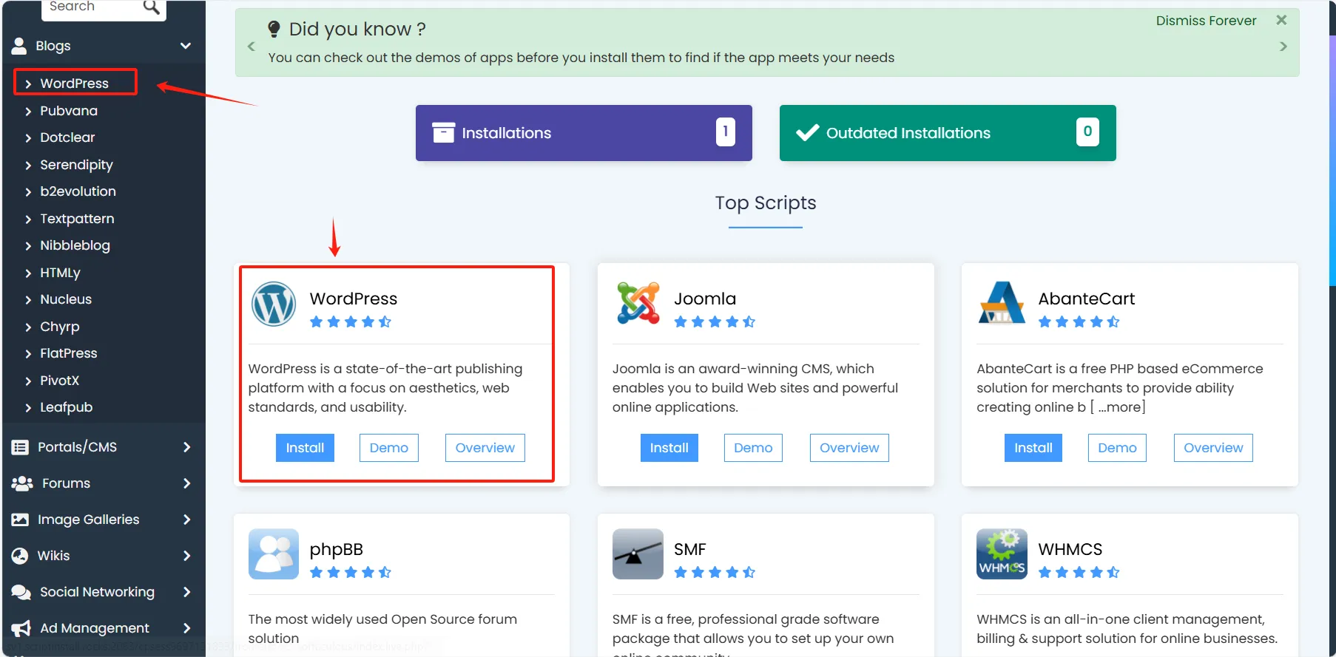Expand the Image Galleries category
This screenshot has width=1336, height=657.
(x=186, y=520)
